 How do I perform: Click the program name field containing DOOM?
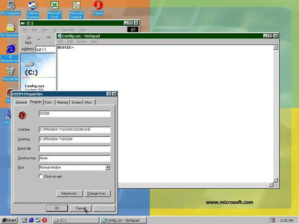[74, 114]
